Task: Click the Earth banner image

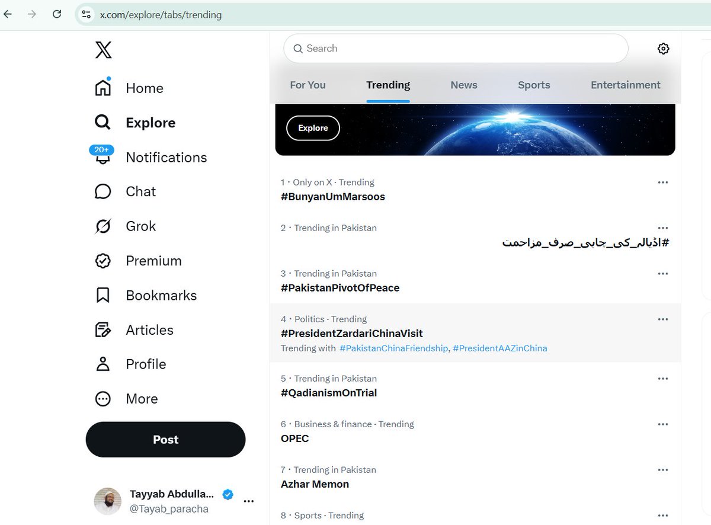Action: coord(475,130)
